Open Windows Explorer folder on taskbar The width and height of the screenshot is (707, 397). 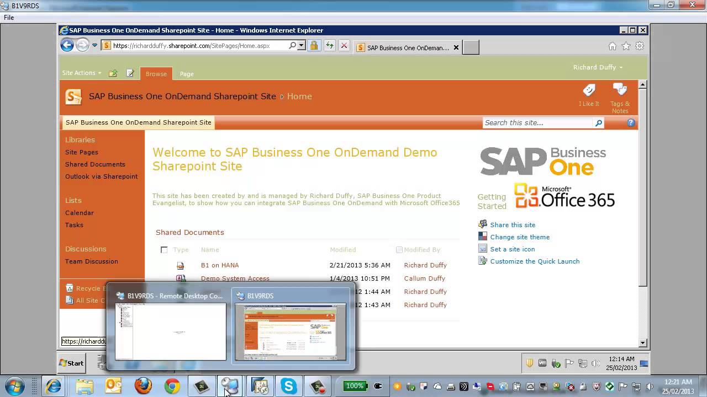pyautogui.click(x=85, y=387)
